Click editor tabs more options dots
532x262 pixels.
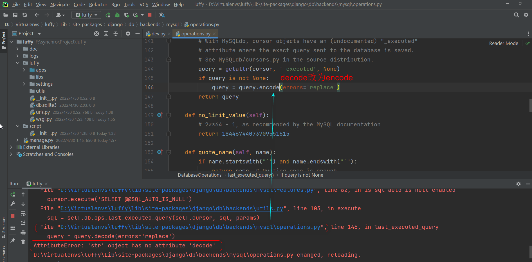click(x=528, y=34)
